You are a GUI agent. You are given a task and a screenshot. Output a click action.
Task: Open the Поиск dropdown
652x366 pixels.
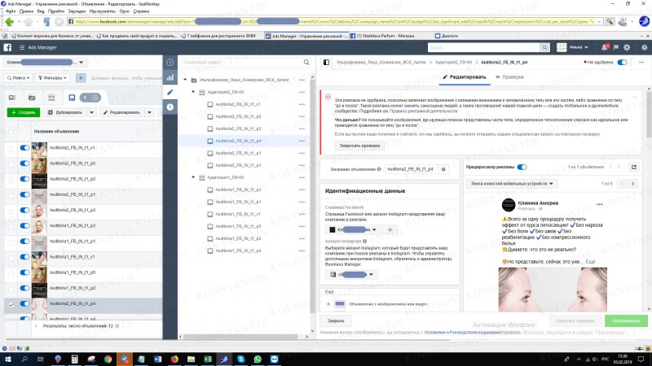tap(19, 77)
